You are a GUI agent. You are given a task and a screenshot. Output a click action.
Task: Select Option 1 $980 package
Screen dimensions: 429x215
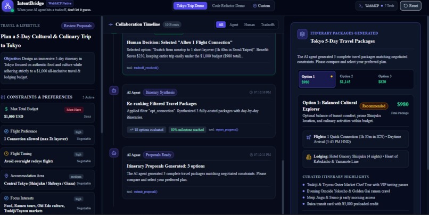(x=317, y=79)
